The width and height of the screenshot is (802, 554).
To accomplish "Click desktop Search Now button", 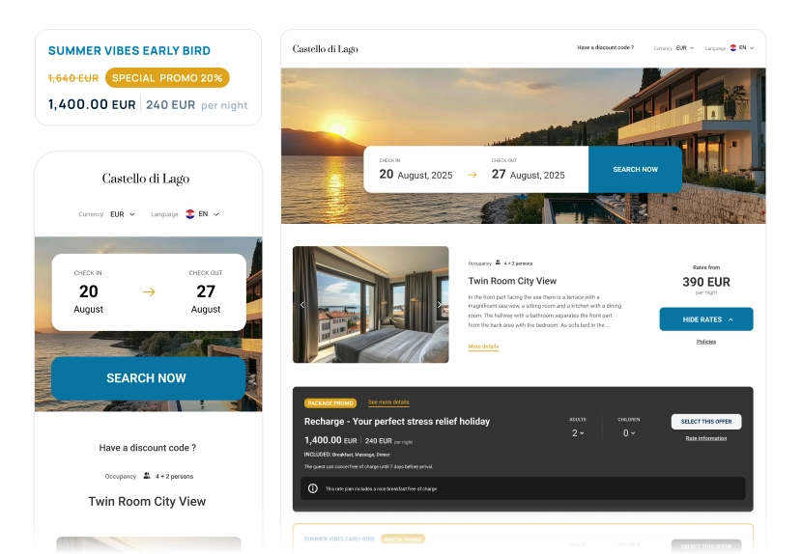I will [x=635, y=169].
